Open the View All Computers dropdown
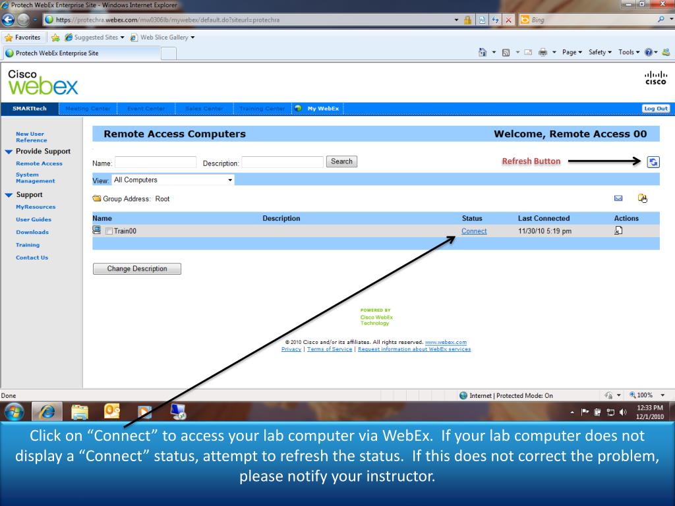675x506 pixels. 173,180
